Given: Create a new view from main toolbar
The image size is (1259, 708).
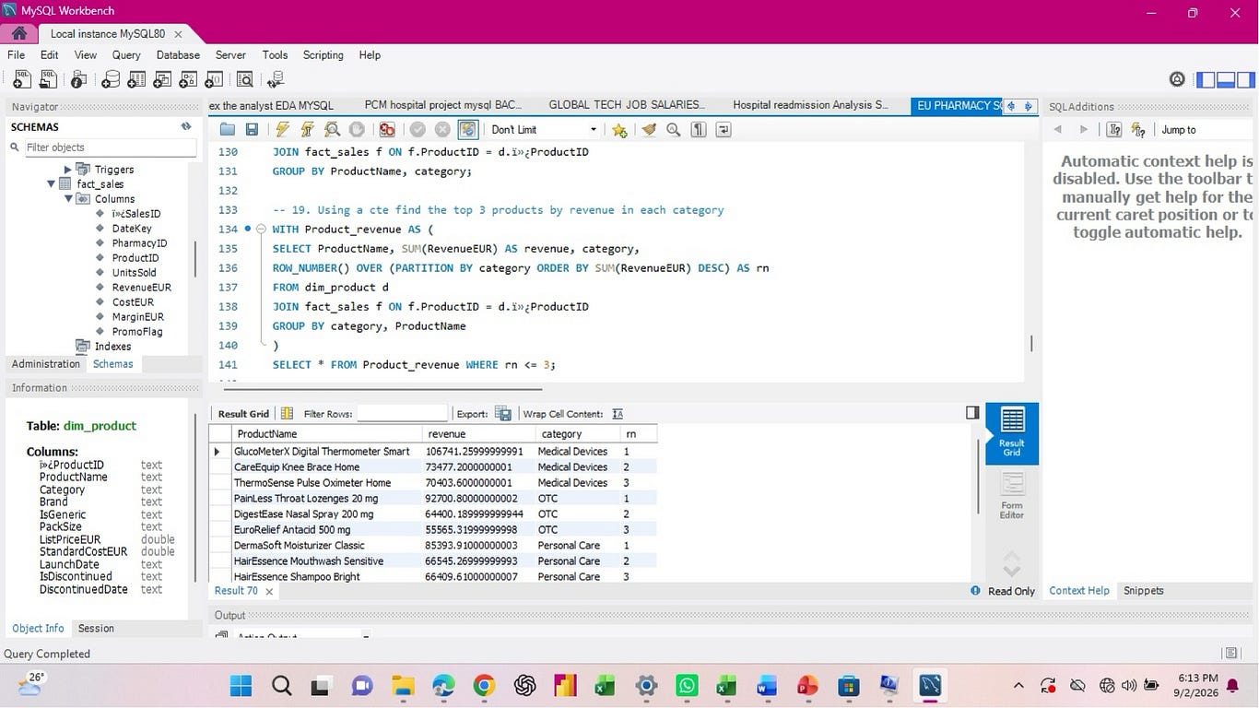Looking at the screenshot, I should pos(162,80).
